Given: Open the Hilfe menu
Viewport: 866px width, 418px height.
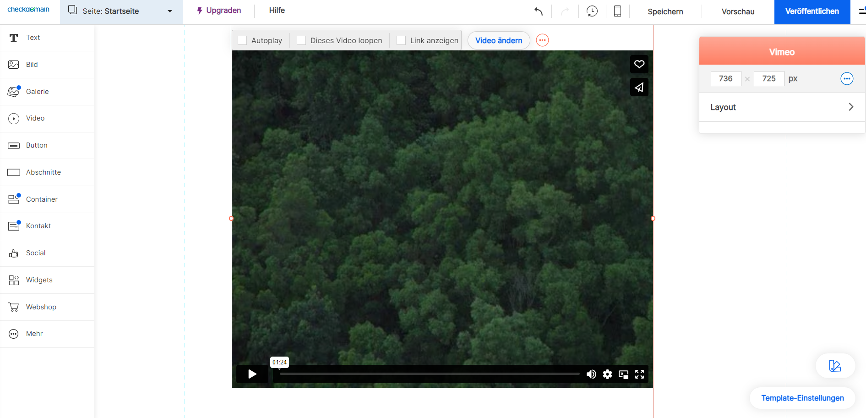Looking at the screenshot, I should pos(277,11).
